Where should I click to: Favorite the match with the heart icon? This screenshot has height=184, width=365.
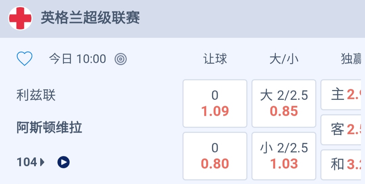(x=25, y=59)
